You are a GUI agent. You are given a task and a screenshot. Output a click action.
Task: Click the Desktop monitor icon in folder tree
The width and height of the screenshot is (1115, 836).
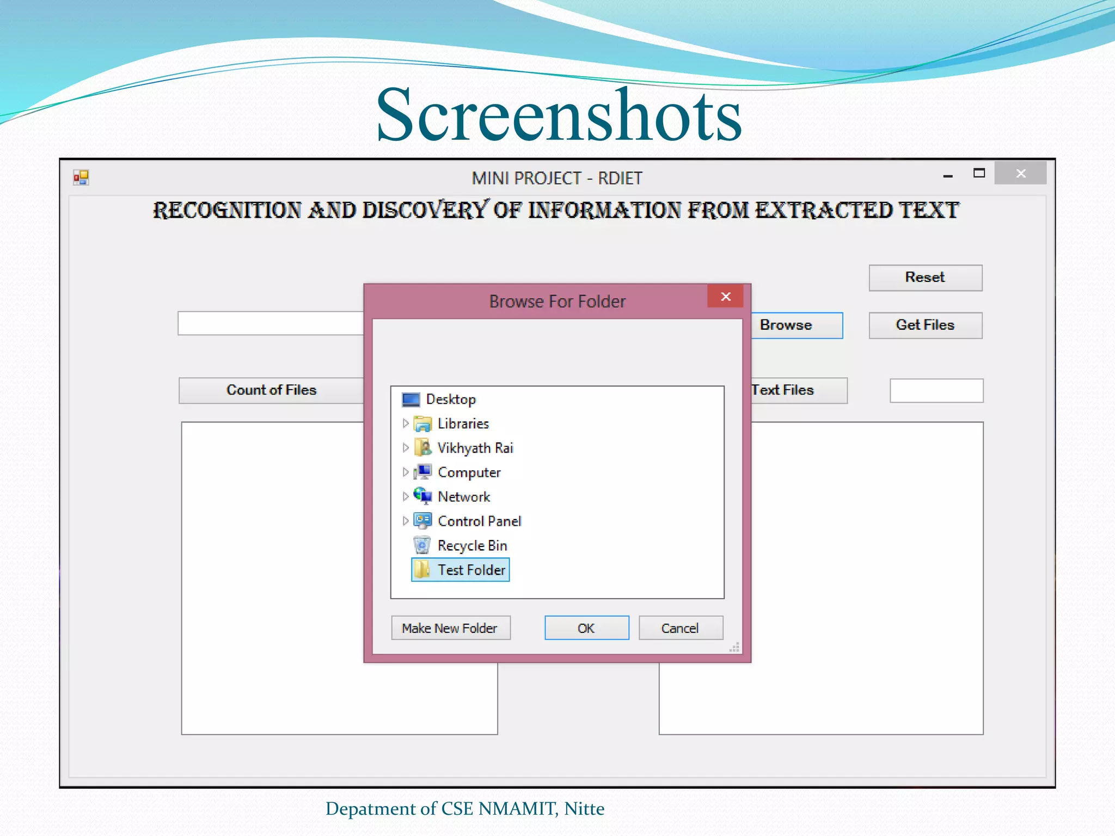[x=411, y=399]
